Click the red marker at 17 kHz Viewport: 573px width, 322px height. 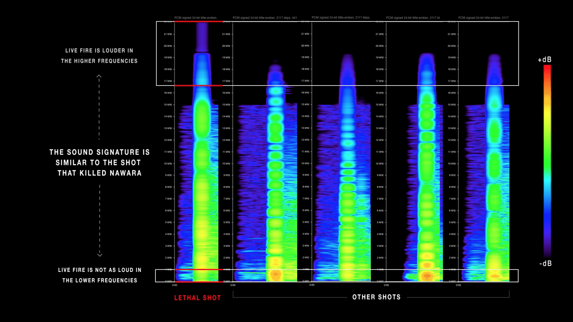198,85
